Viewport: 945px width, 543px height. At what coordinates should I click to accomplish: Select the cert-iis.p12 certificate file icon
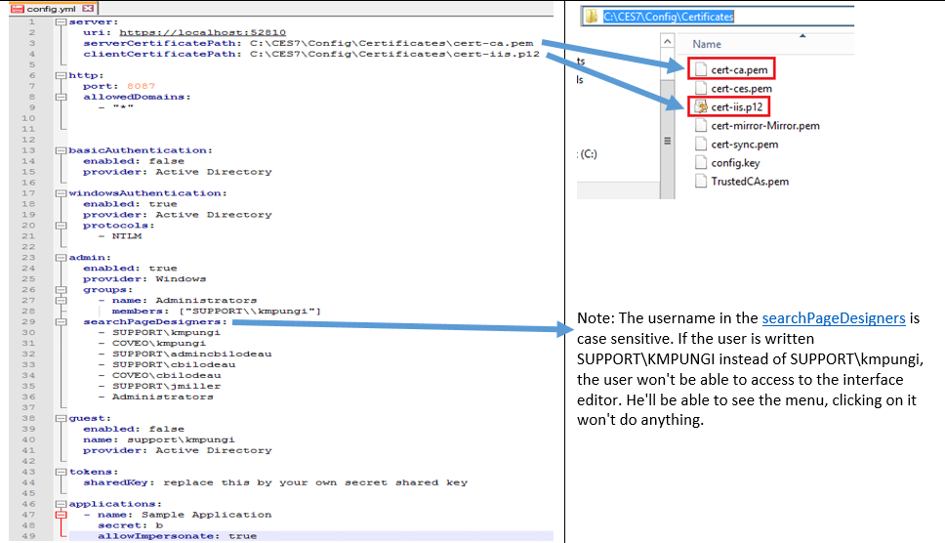click(700, 106)
